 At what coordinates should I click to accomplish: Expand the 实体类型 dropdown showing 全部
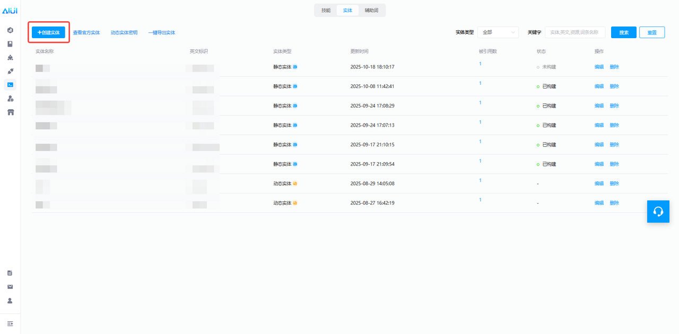[498, 32]
